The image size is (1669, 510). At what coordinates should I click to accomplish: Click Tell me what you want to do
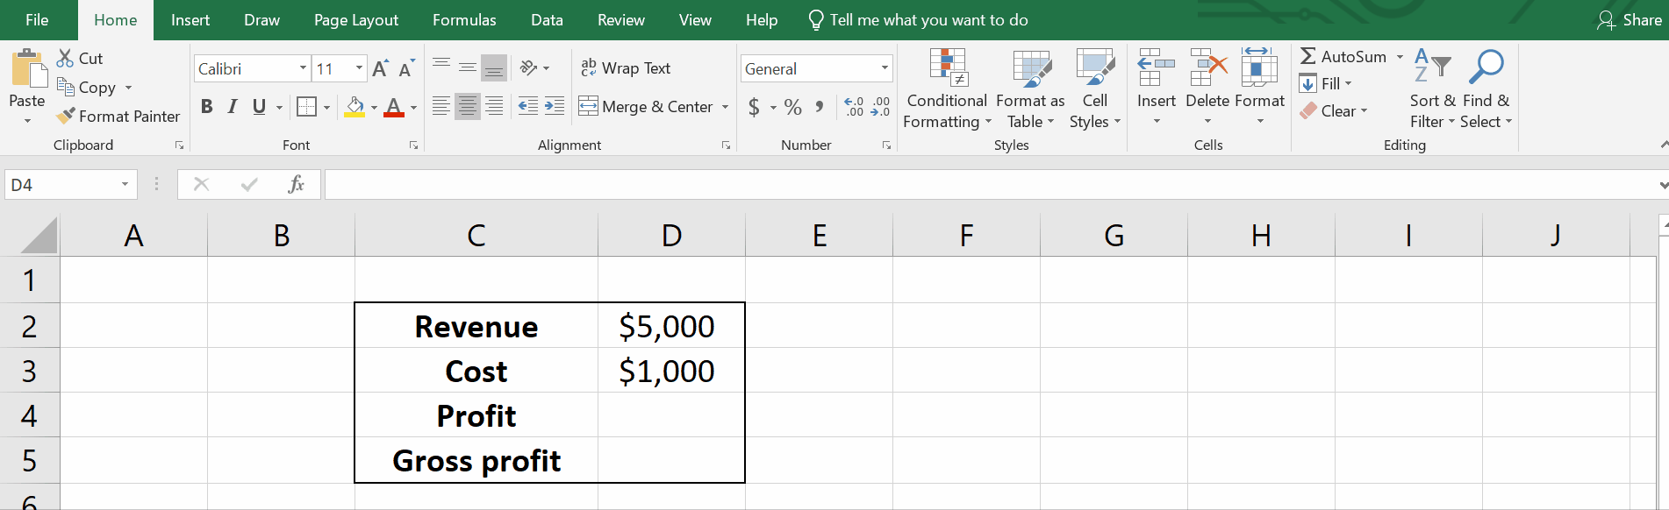[x=919, y=20]
